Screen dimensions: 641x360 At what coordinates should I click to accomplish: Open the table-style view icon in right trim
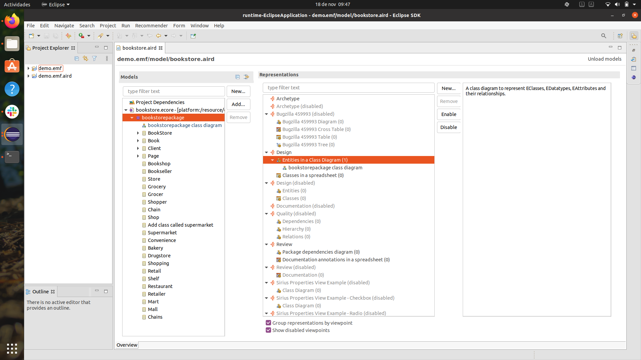click(x=634, y=68)
